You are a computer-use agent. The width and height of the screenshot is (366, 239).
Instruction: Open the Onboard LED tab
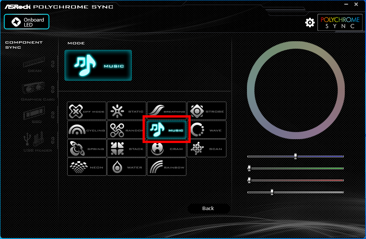[27, 22]
